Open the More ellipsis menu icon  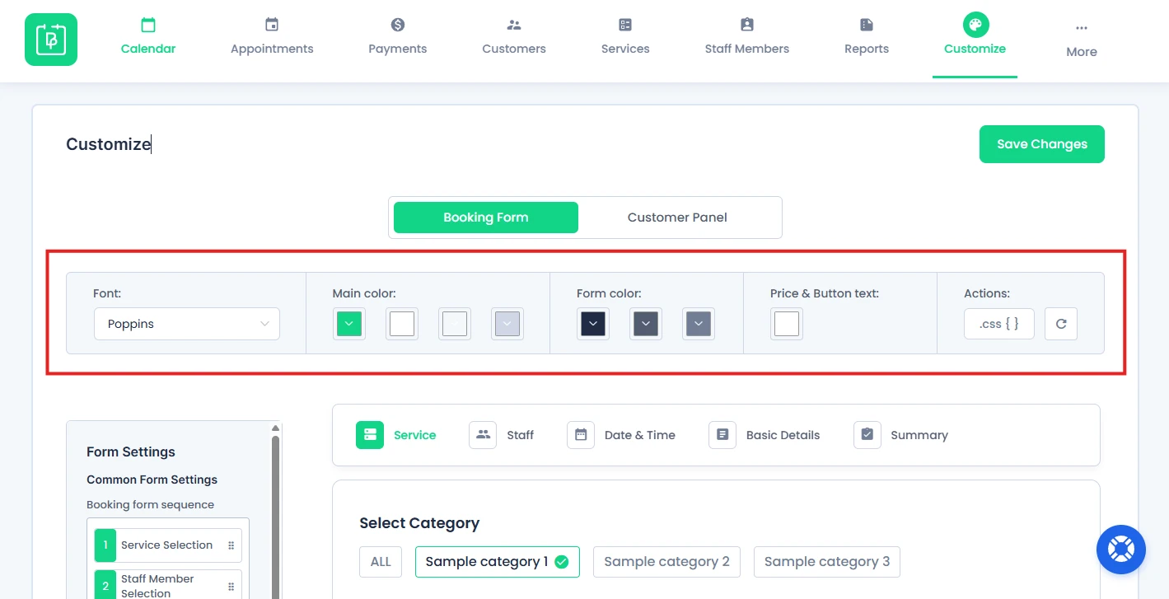tap(1082, 28)
